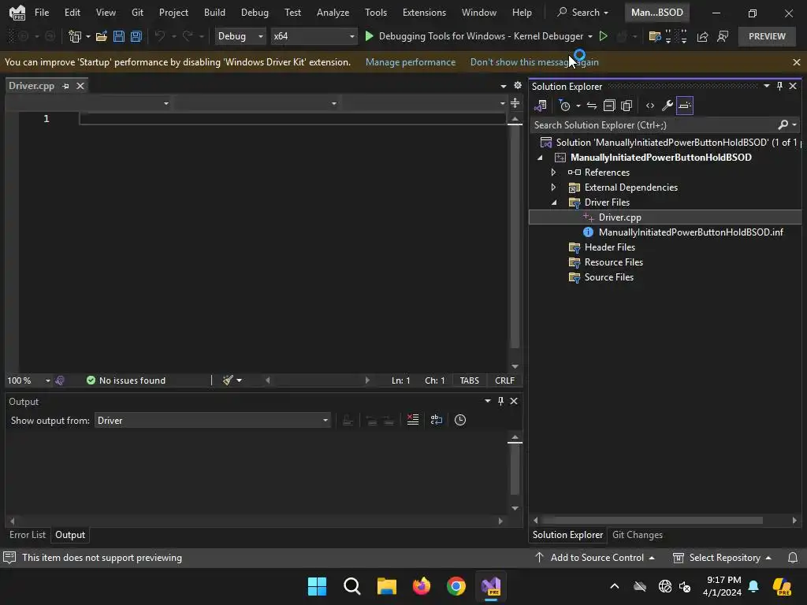Image resolution: width=807 pixels, height=605 pixels.
Task: Open the Show output from Driver dropdown
Action: pos(213,421)
